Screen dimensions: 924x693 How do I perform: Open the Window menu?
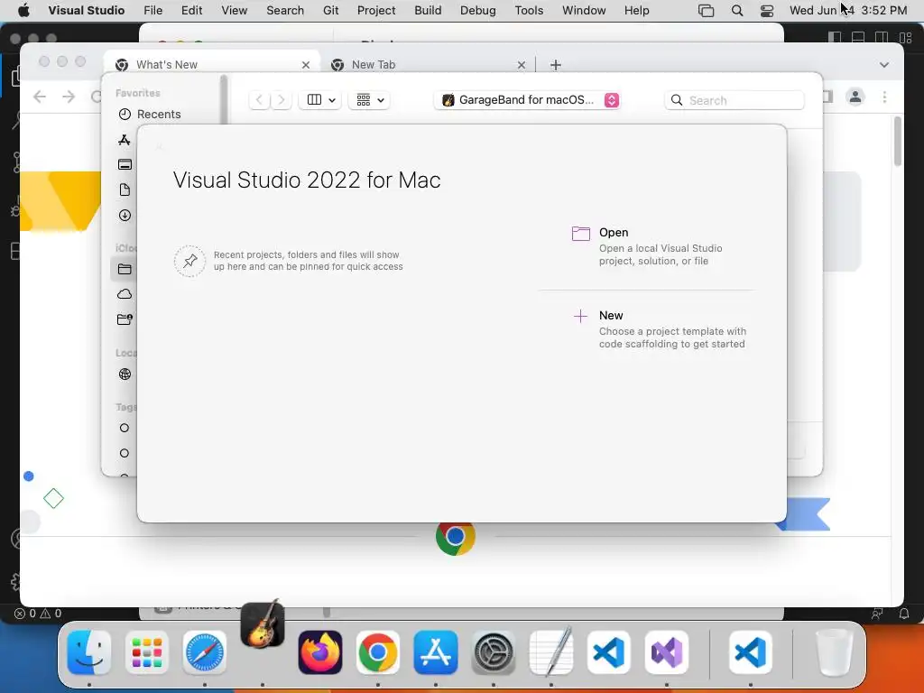584,11
